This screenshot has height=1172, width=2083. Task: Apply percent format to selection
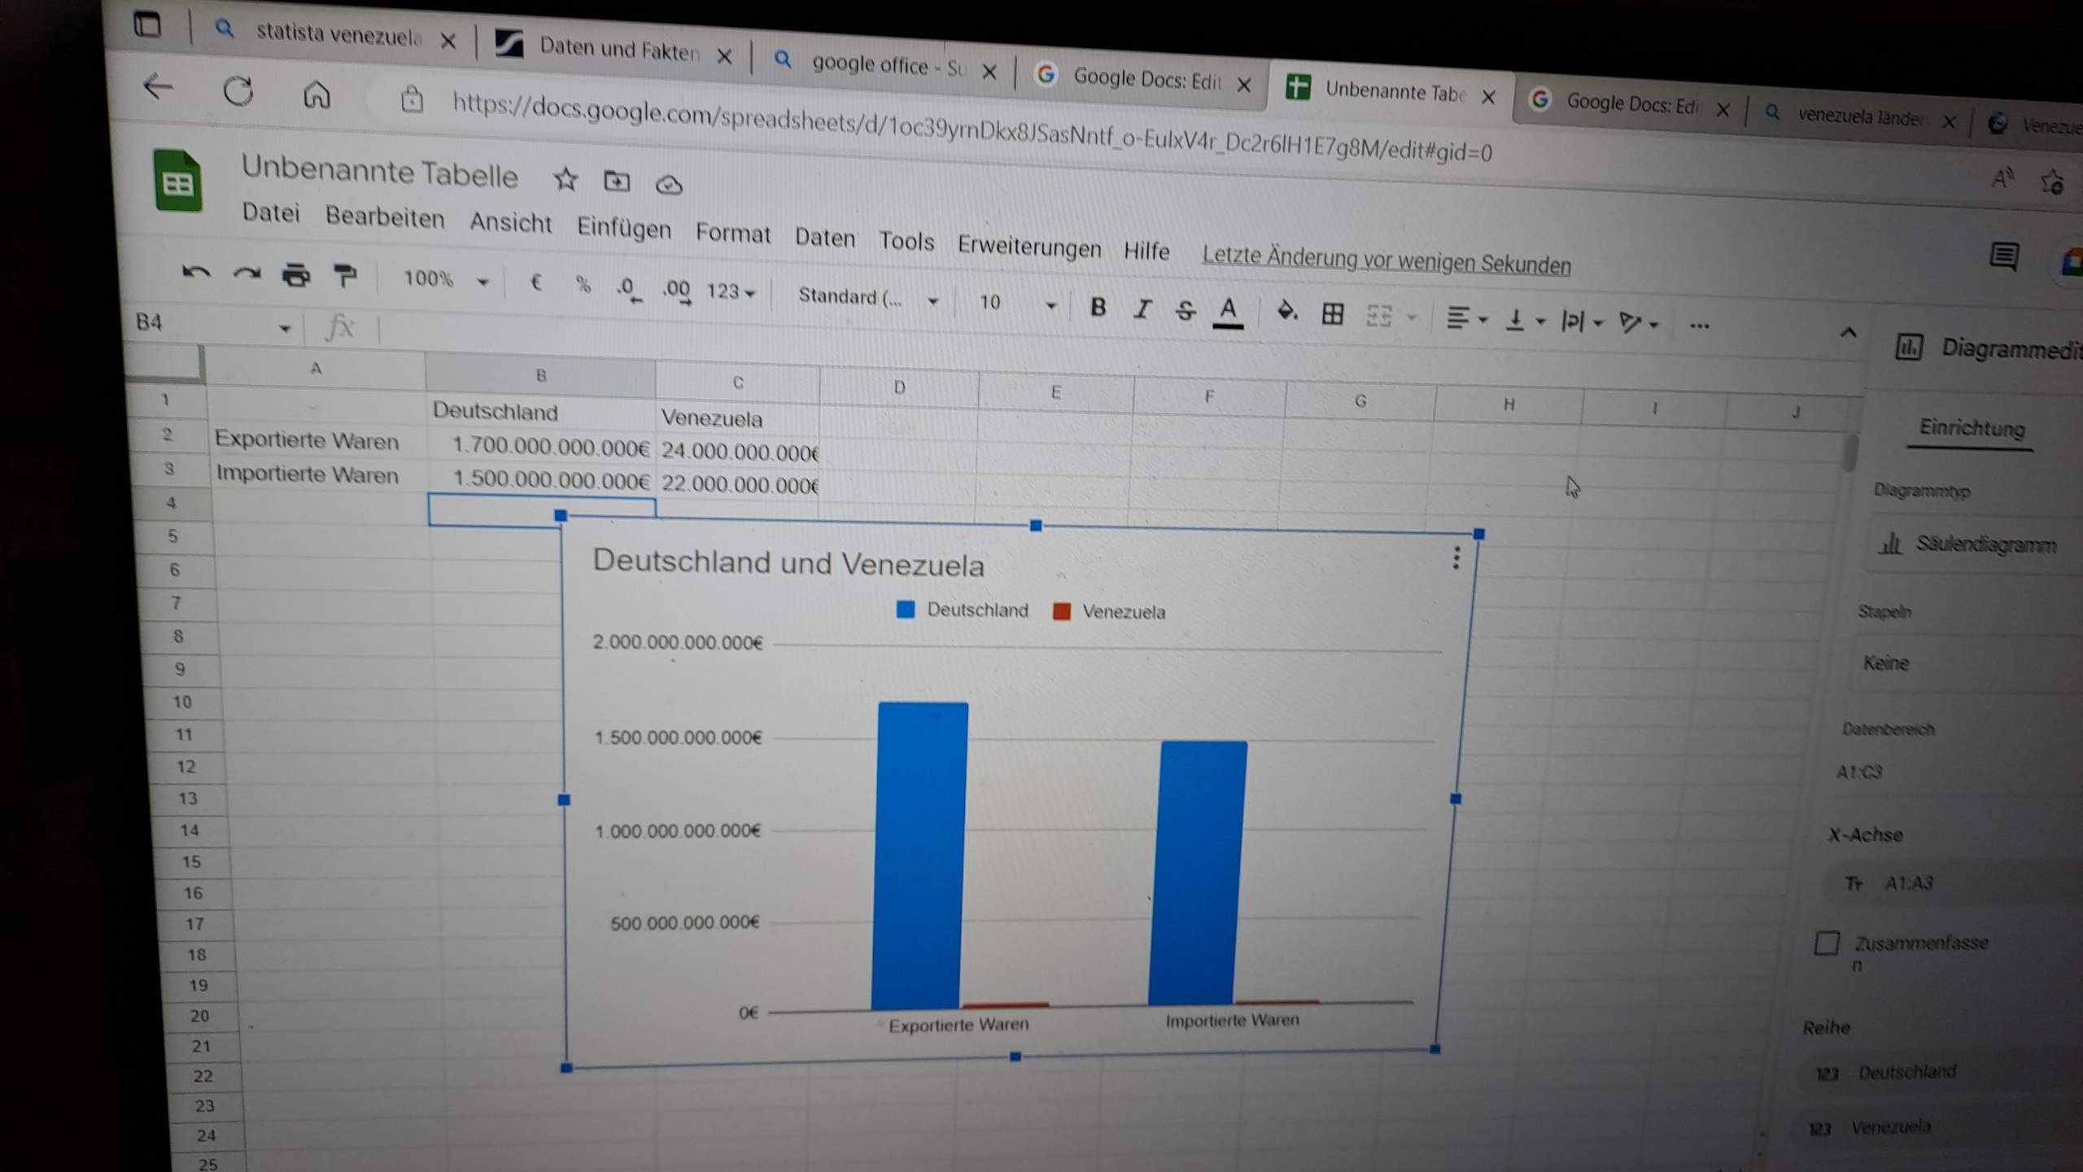coord(582,286)
